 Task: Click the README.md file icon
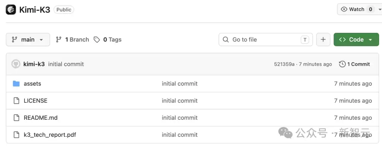click(16, 118)
